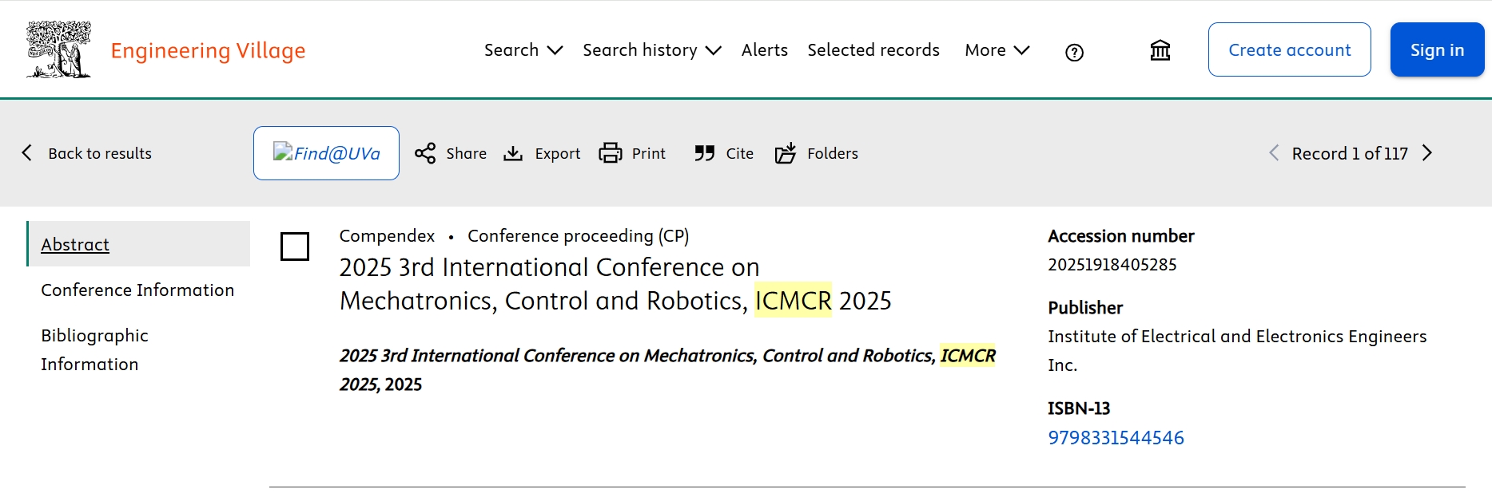Expand the Search dropdown menu
This screenshot has height=493, width=1492.
click(x=523, y=50)
